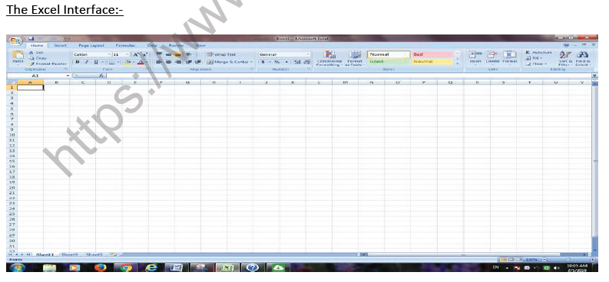Click the Windows Start orb
609x282 pixels.
click(x=17, y=267)
